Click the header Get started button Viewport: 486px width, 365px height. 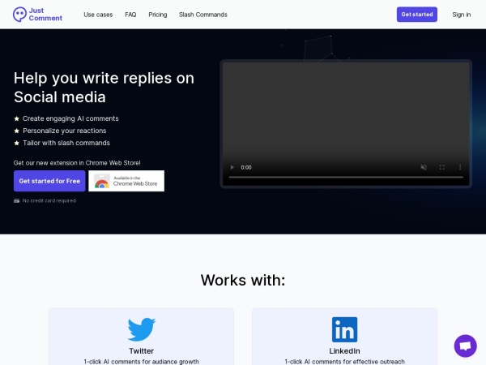(416, 15)
